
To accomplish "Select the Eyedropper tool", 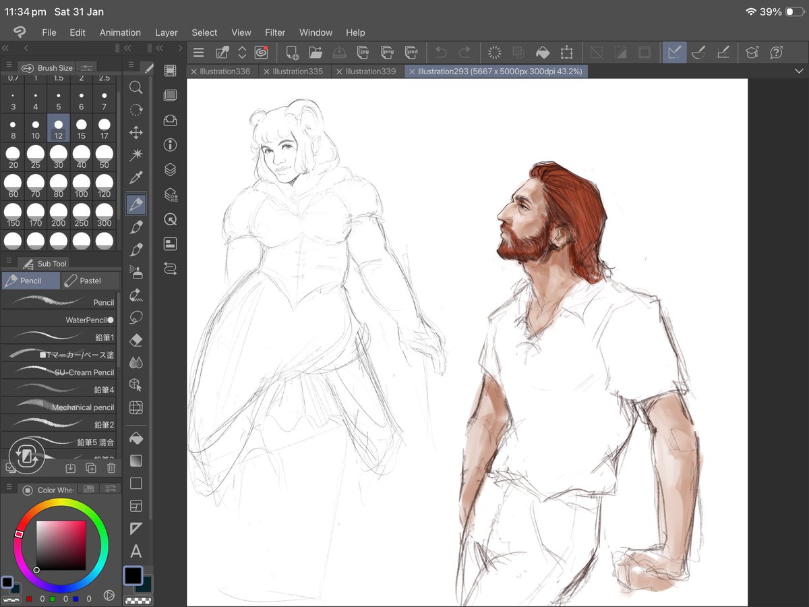I will click(136, 178).
